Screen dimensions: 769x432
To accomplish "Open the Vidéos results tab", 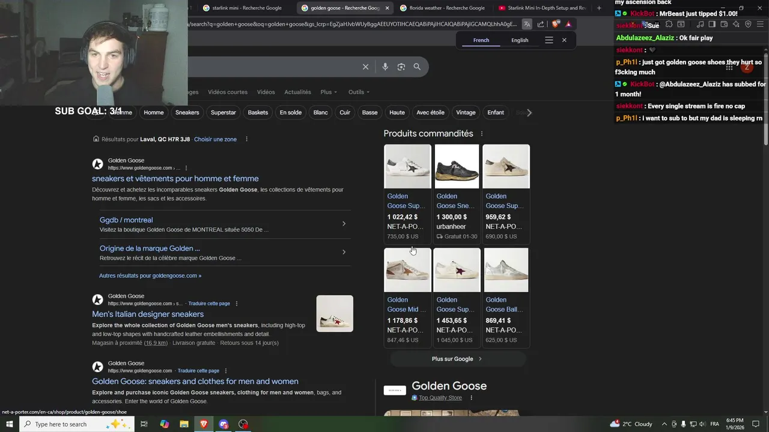I will tap(266, 92).
